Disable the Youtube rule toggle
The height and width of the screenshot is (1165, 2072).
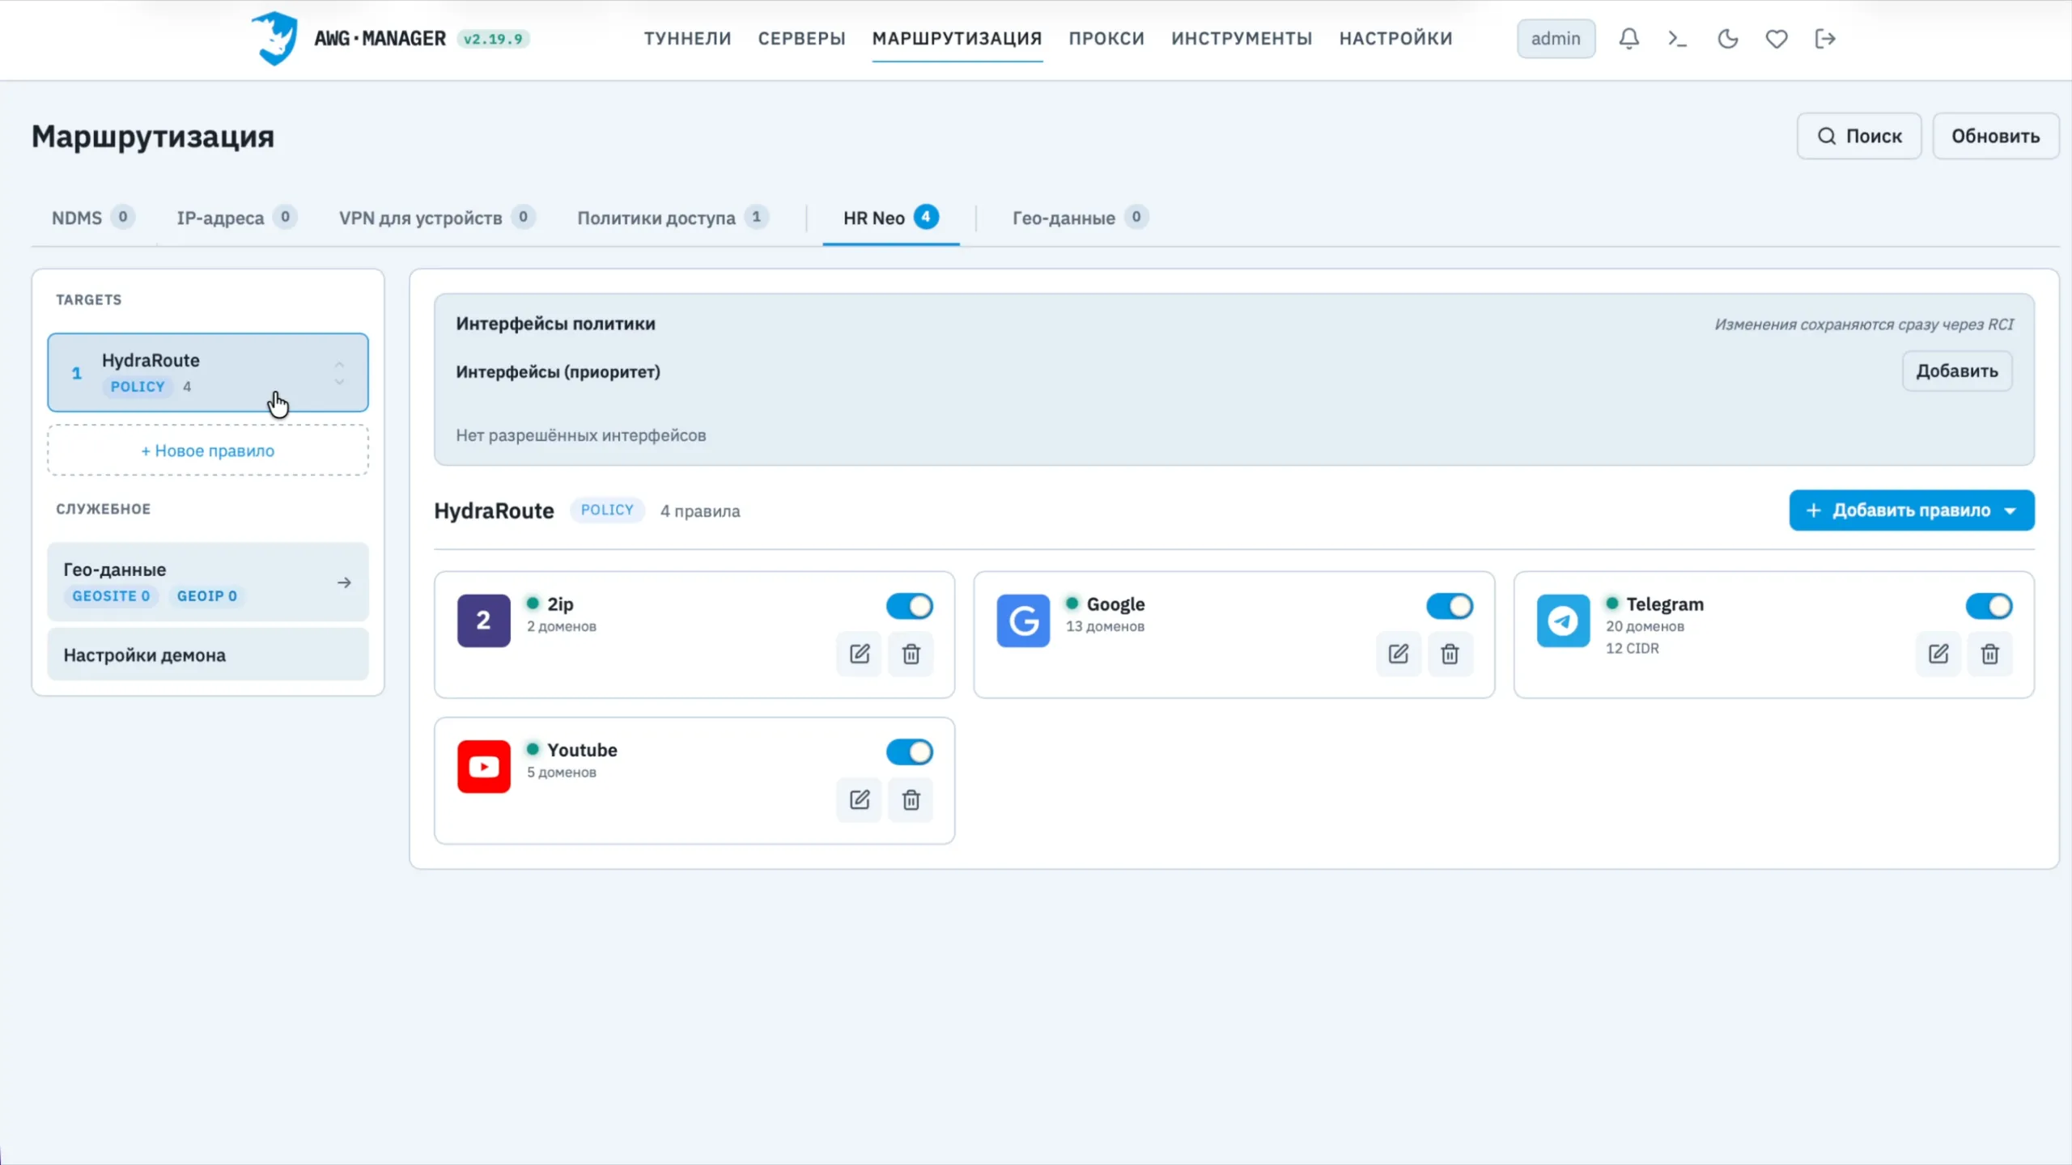pyautogui.click(x=909, y=752)
